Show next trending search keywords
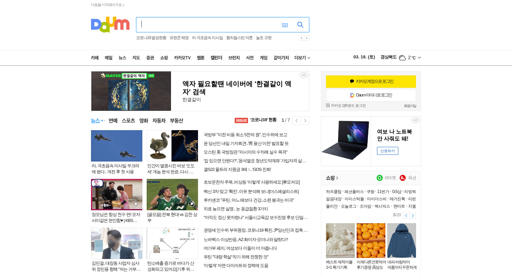This screenshot has height=275, width=512. [307, 38]
